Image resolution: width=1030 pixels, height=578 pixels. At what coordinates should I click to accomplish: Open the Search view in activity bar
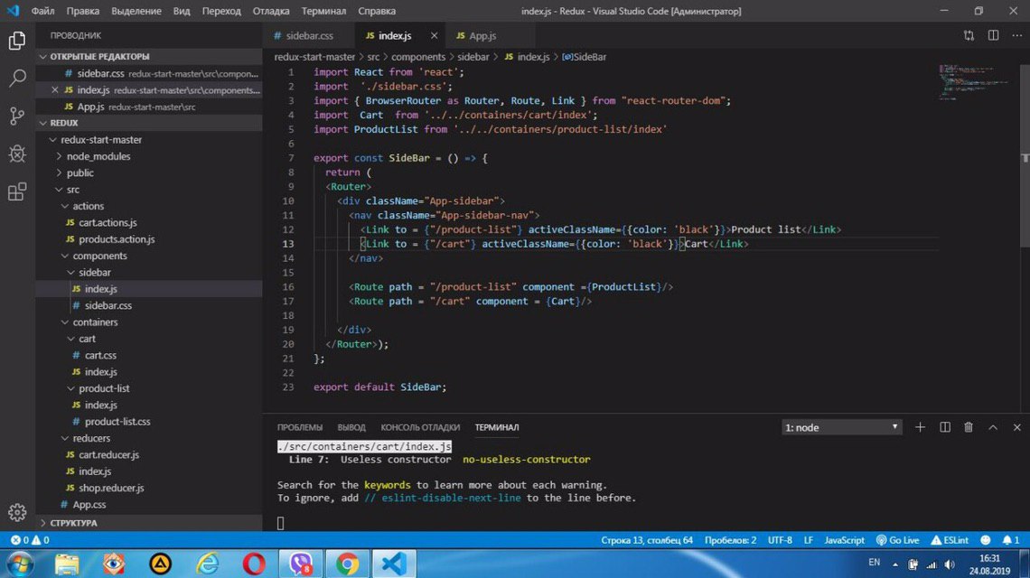tap(17, 79)
